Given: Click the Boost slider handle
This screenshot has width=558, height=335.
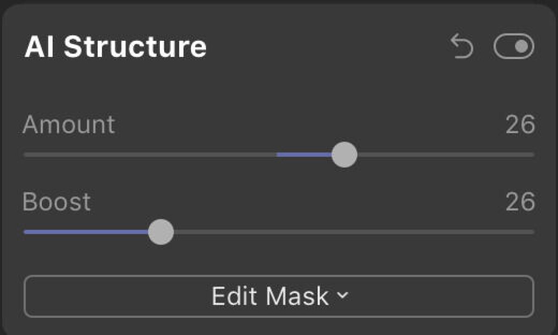Looking at the screenshot, I should click(x=161, y=232).
